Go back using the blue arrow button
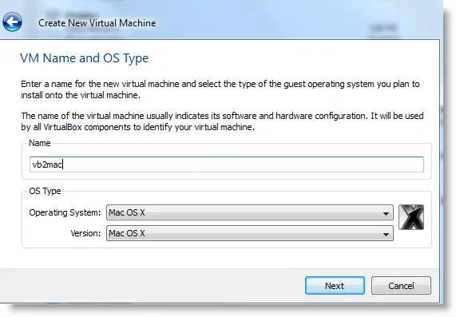This screenshot has width=456, height=317. pyautogui.click(x=12, y=22)
